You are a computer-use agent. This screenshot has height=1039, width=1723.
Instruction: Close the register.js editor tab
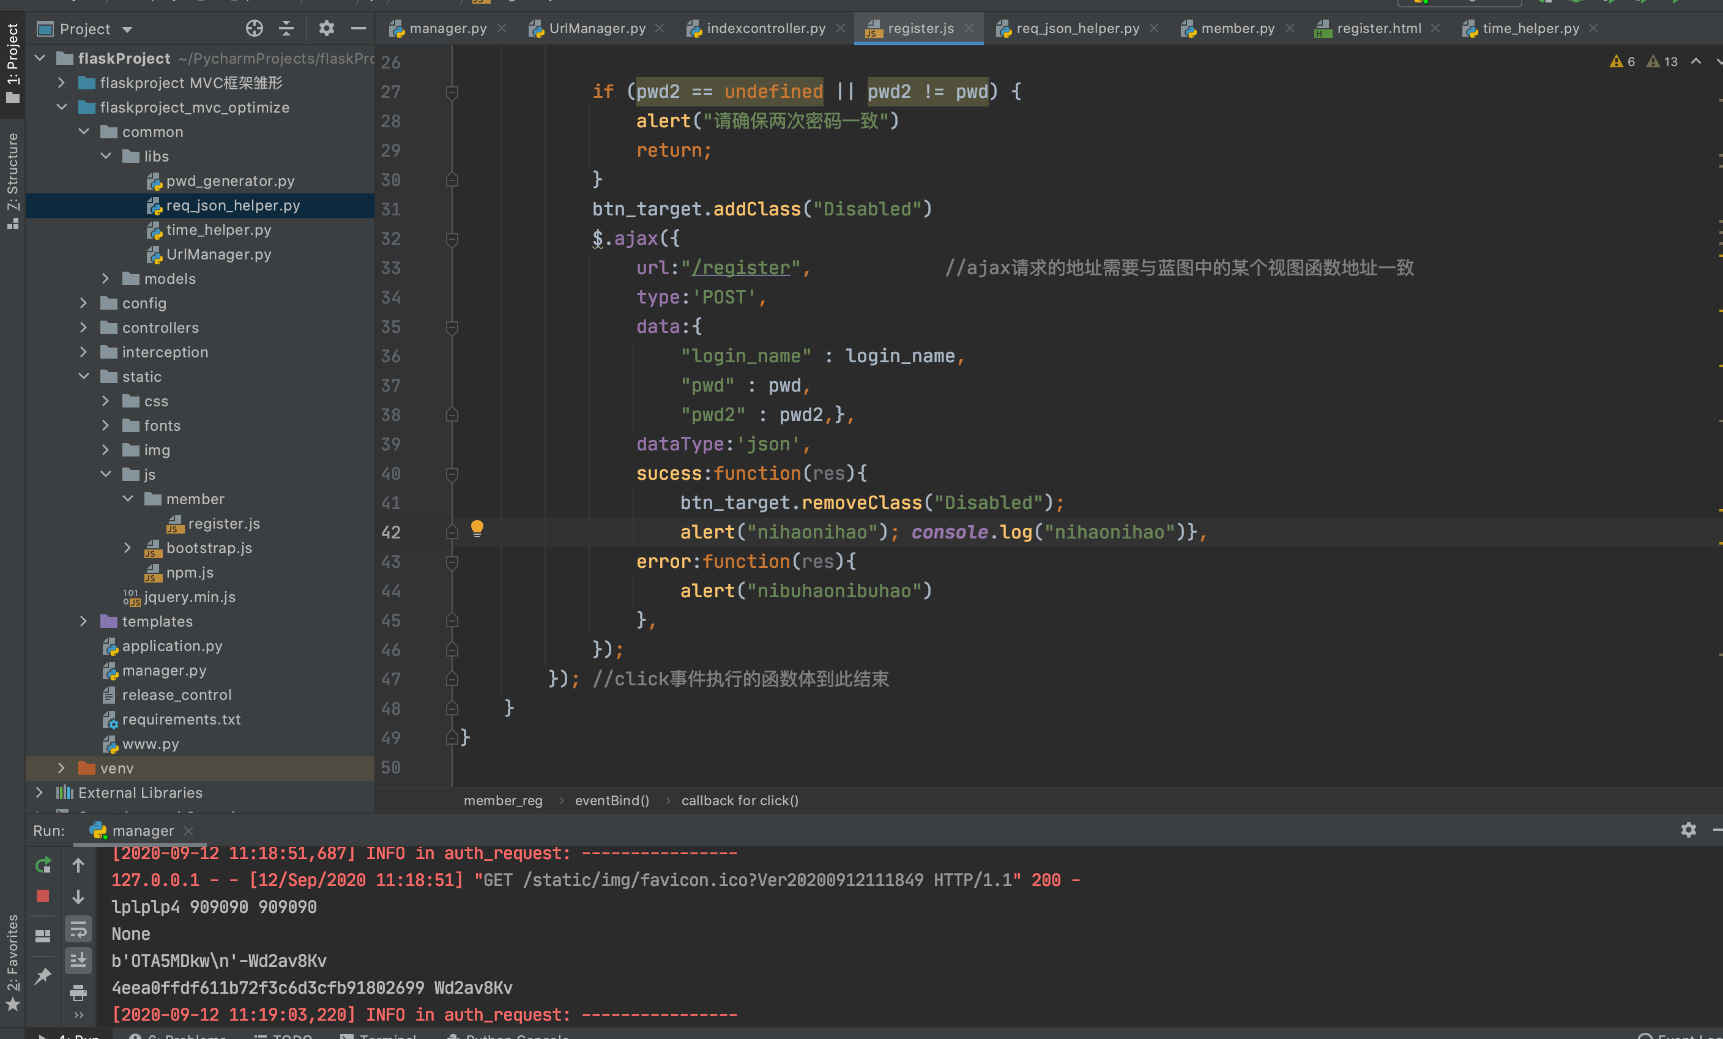969,29
